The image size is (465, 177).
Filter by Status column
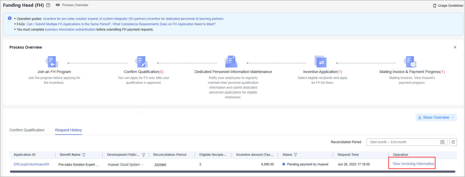click(296, 155)
